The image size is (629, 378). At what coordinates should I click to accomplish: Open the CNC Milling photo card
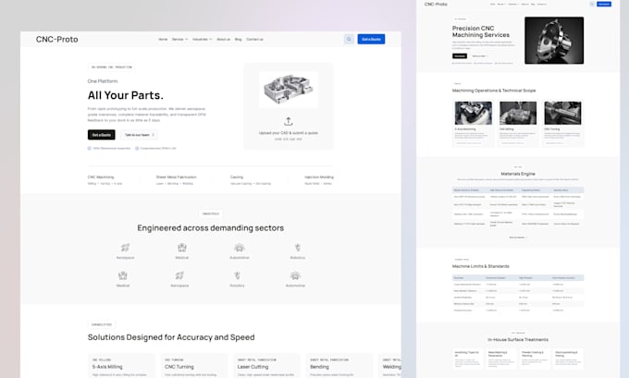click(x=518, y=123)
